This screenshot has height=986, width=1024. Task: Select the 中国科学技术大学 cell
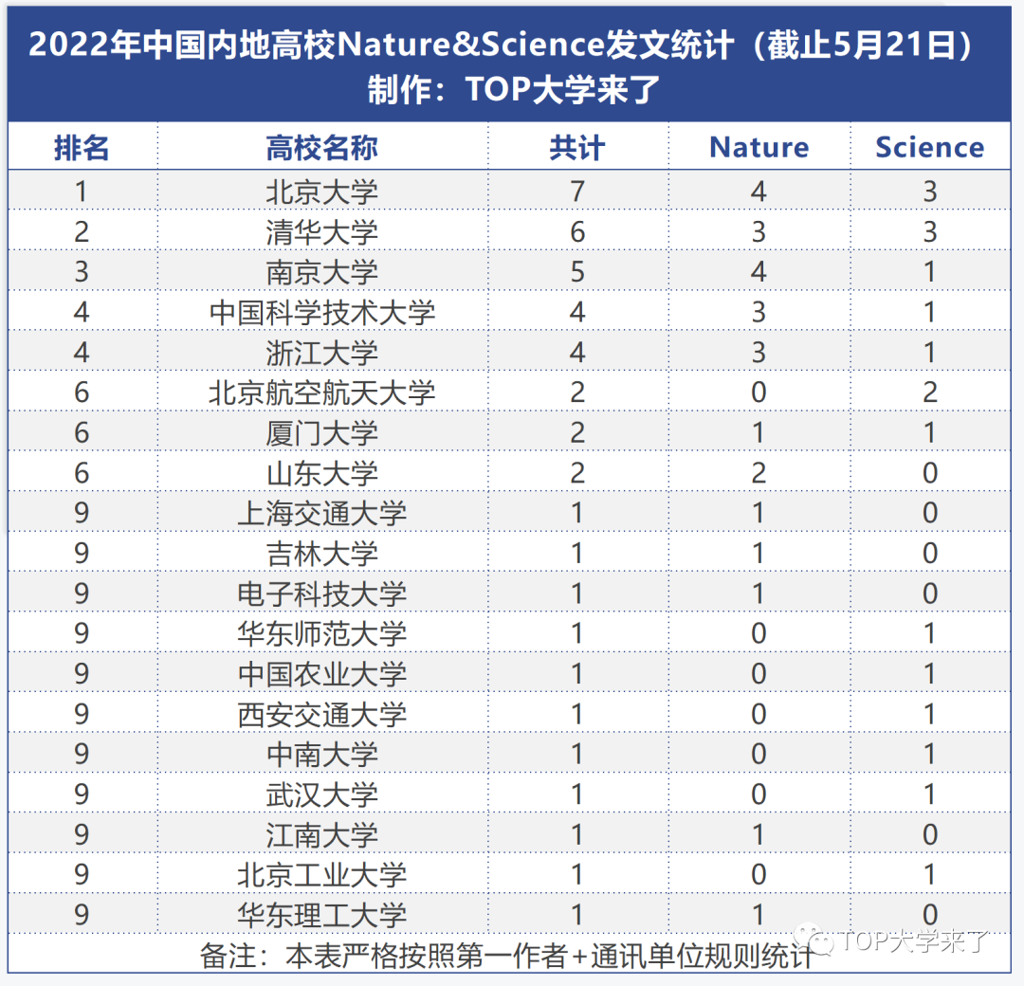coord(321,313)
